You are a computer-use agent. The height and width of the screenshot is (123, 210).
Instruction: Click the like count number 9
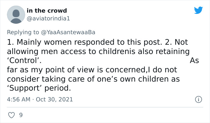(21, 115)
